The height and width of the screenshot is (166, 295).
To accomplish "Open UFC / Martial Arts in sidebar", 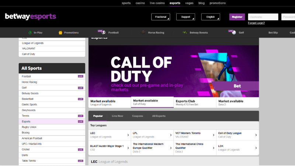I will [x=52, y=144].
